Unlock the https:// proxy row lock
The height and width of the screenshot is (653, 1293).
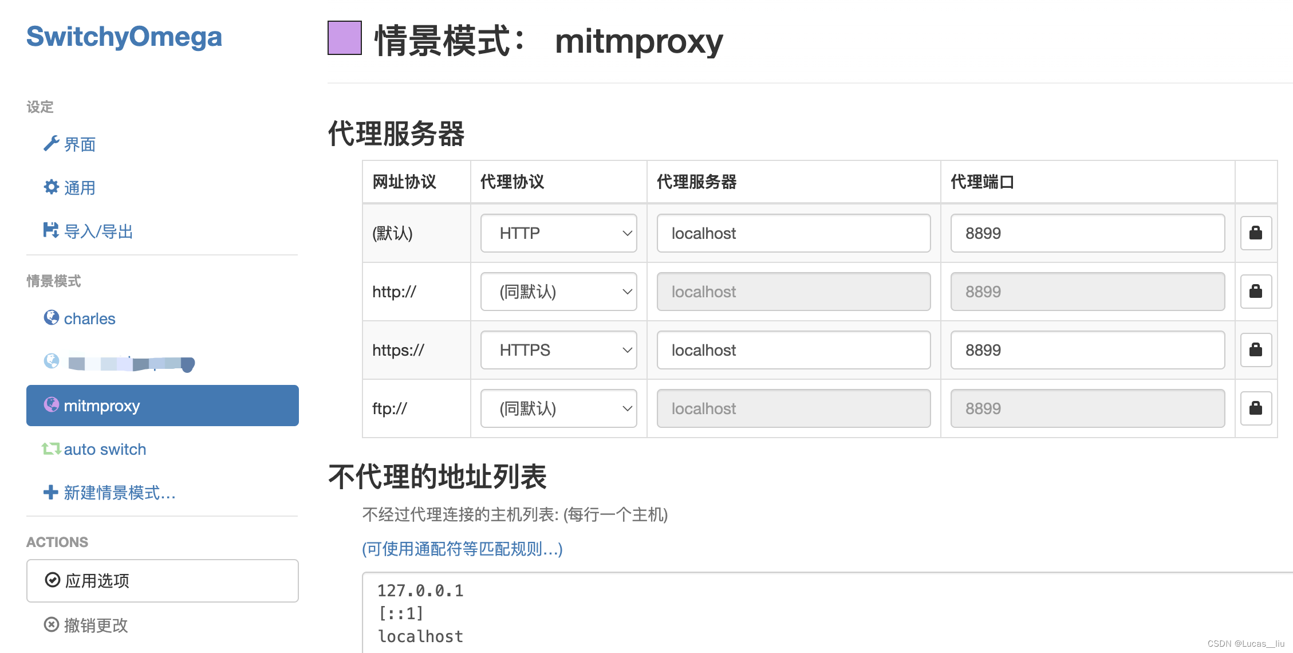coord(1255,350)
